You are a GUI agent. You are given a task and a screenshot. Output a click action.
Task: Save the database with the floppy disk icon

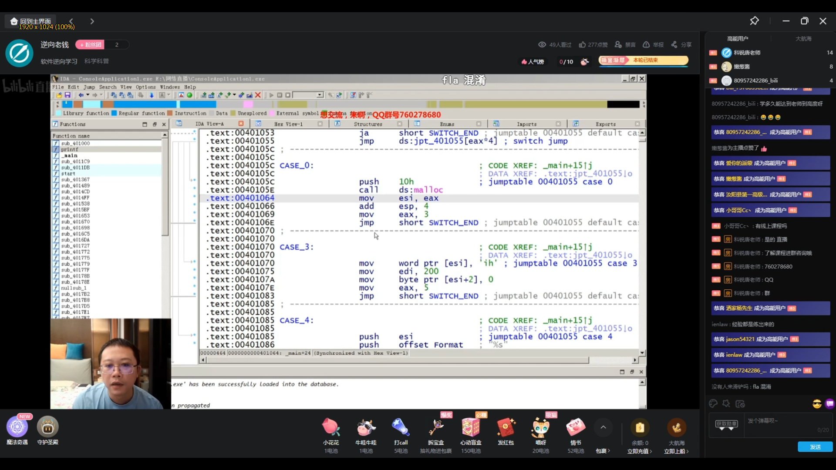tap(67, 95)
